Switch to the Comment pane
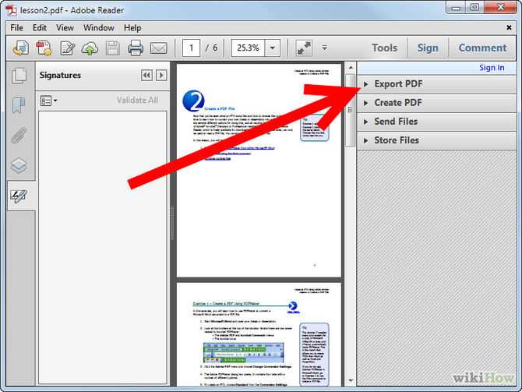The height and width of the screenshot is (392, 522). point(483,48)
